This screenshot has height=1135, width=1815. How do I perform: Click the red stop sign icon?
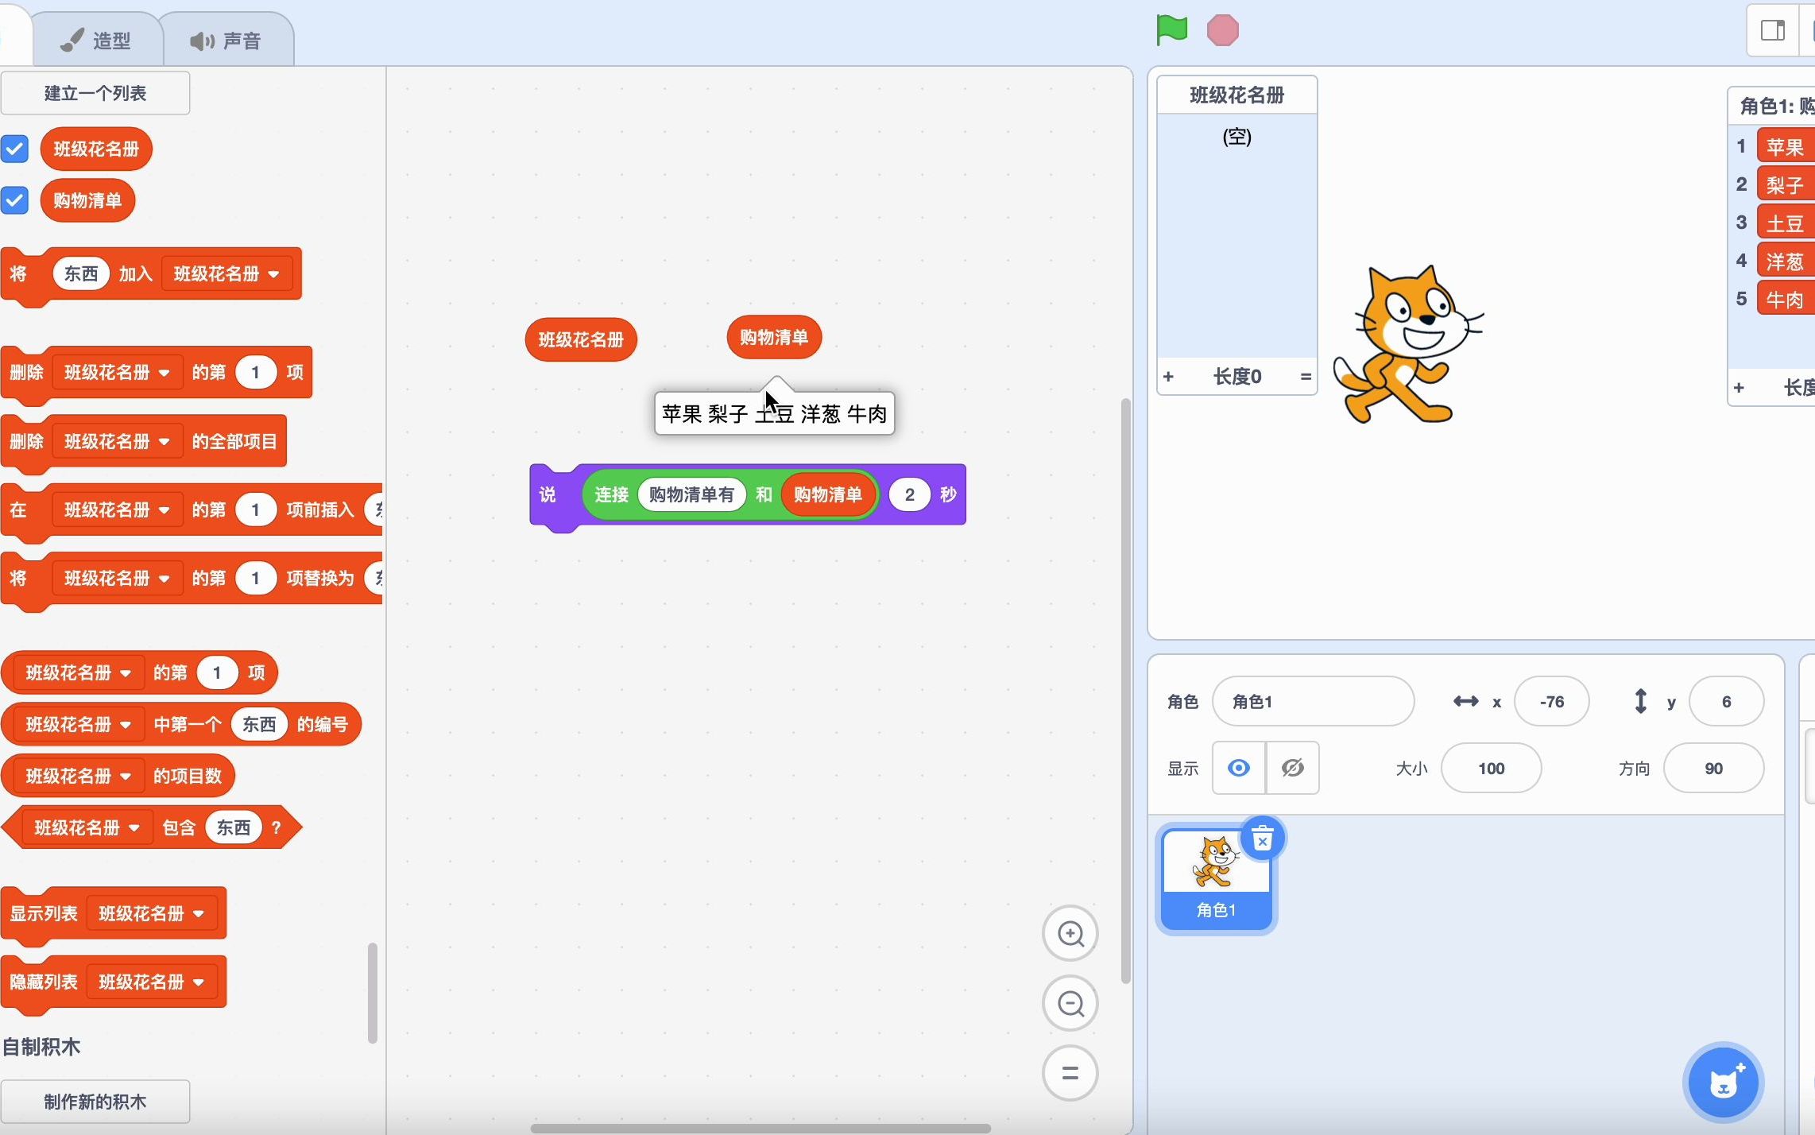tap(1223, 30)
